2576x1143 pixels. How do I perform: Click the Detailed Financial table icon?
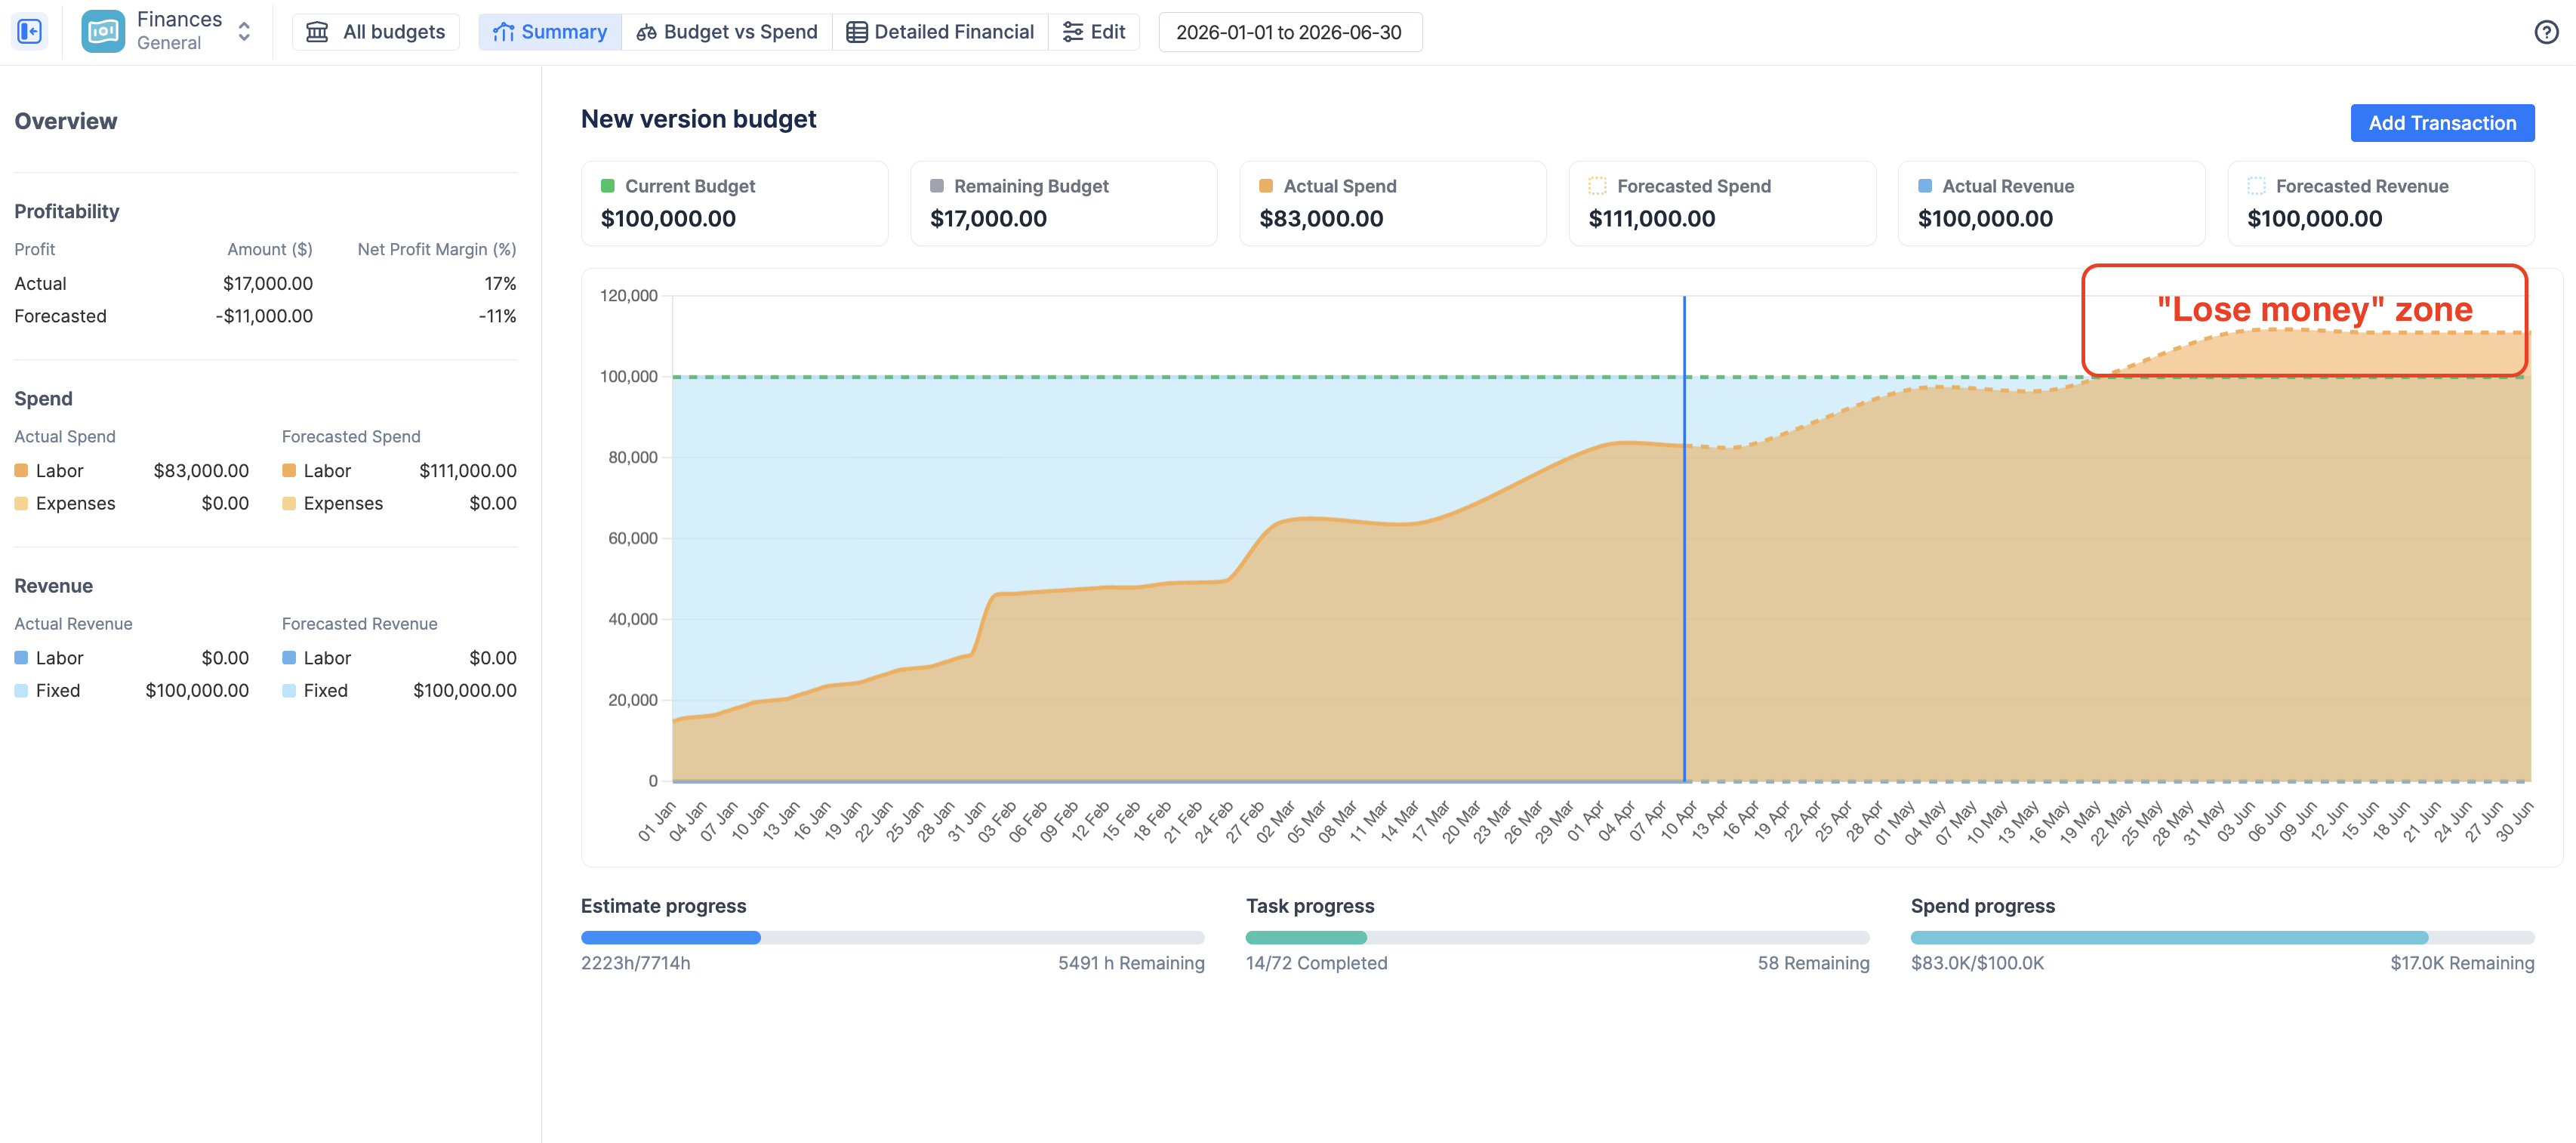856,32
